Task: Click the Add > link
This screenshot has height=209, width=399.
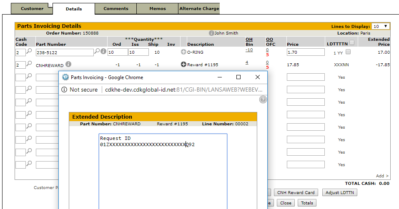Action: 382,176
